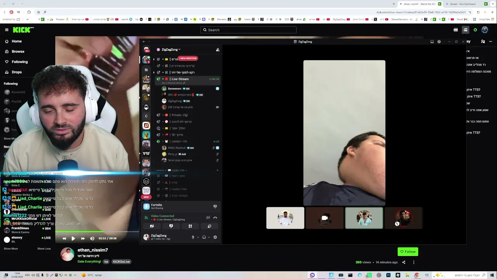Select the 'he' language tag
Viewport: 497px width, 279px height.
tap(106, 262)
